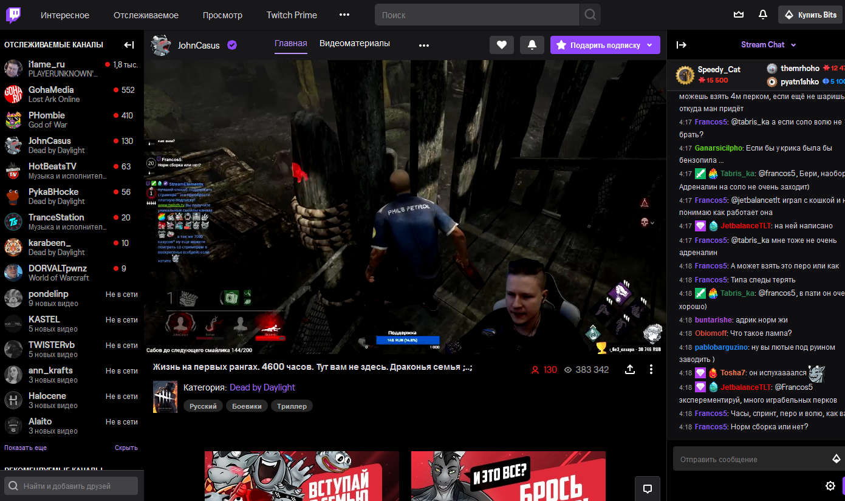Open the Stream Chat dropdown

(x=768, y=45)
